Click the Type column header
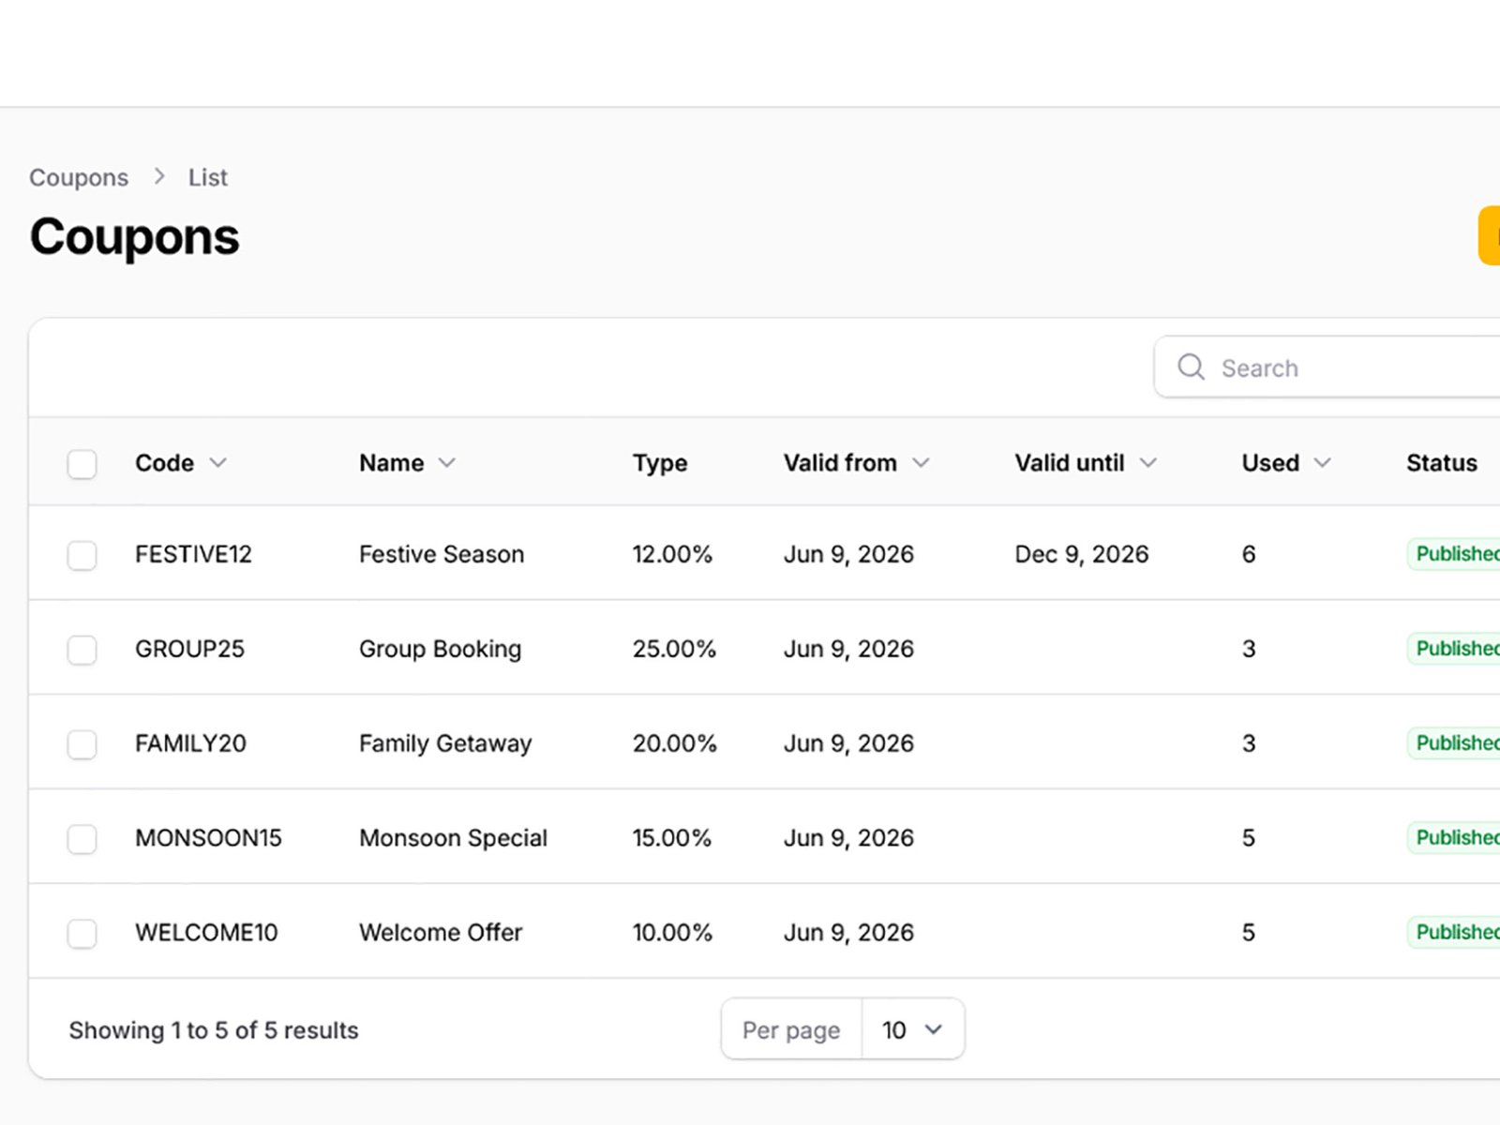Screen dimensions: 1500x1125 [x=660, y=463]
